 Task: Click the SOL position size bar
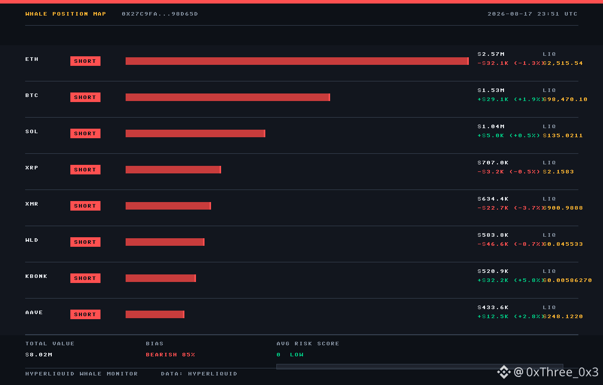pos(195,134)
